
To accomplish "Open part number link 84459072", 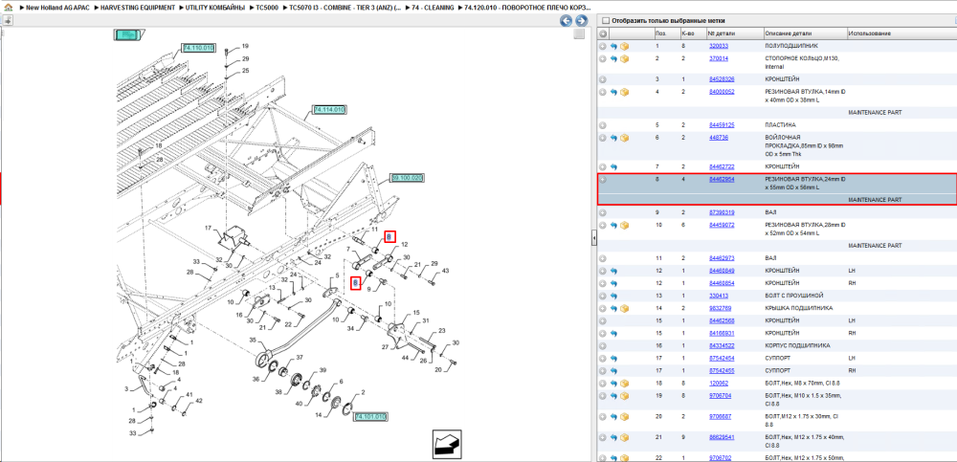I will (722, 225).
